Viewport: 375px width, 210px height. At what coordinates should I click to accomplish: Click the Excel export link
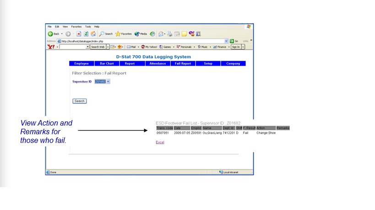(x=160, y=142)
